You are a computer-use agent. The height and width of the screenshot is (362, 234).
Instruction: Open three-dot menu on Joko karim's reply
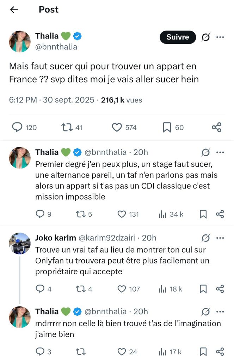click(x=220, y=238)
